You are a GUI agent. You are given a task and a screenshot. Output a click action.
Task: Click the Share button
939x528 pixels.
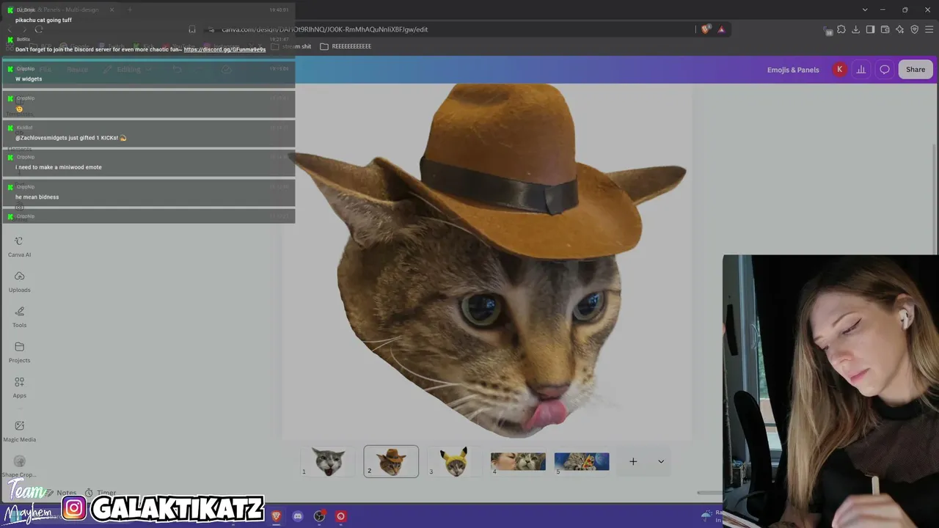916,70
